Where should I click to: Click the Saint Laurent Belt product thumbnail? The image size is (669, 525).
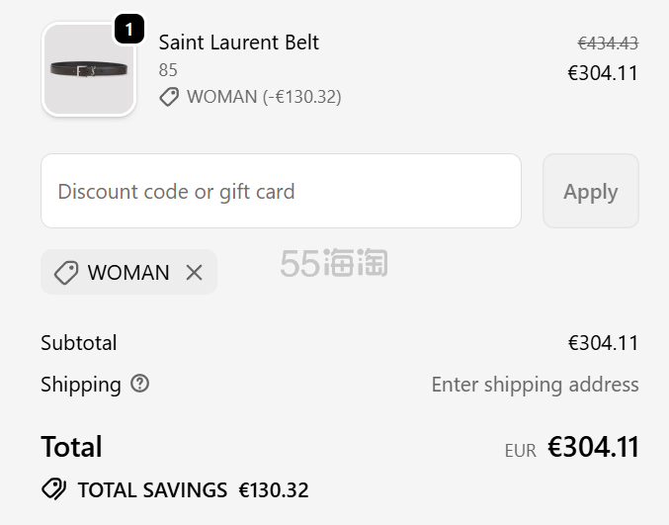click(x=88, y=69)
